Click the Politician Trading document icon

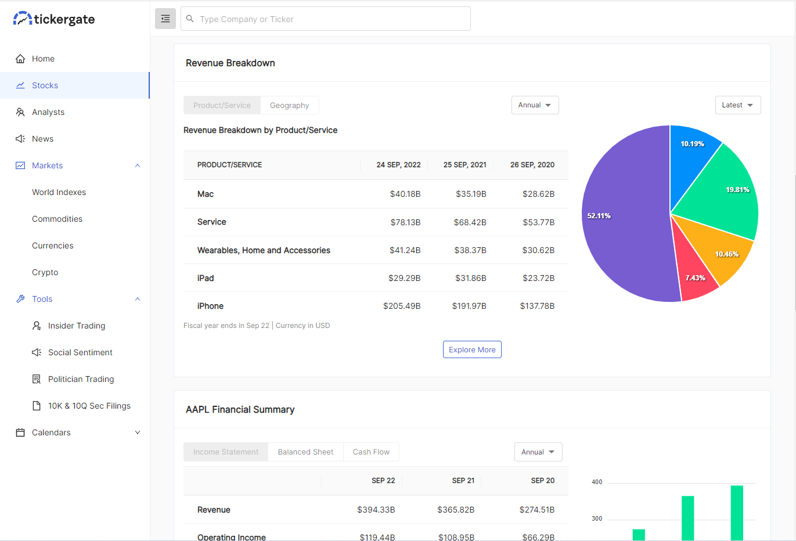coord(37,379)
